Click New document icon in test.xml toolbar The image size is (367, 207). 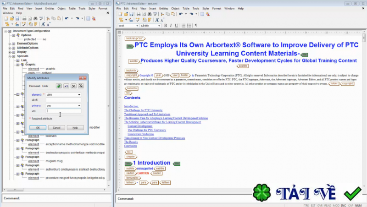(x=120, y=14)
